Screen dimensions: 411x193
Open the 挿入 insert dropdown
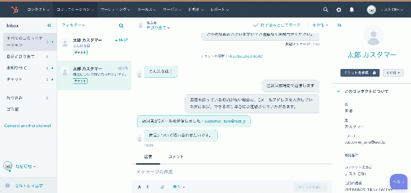click(x=179, y=187)
